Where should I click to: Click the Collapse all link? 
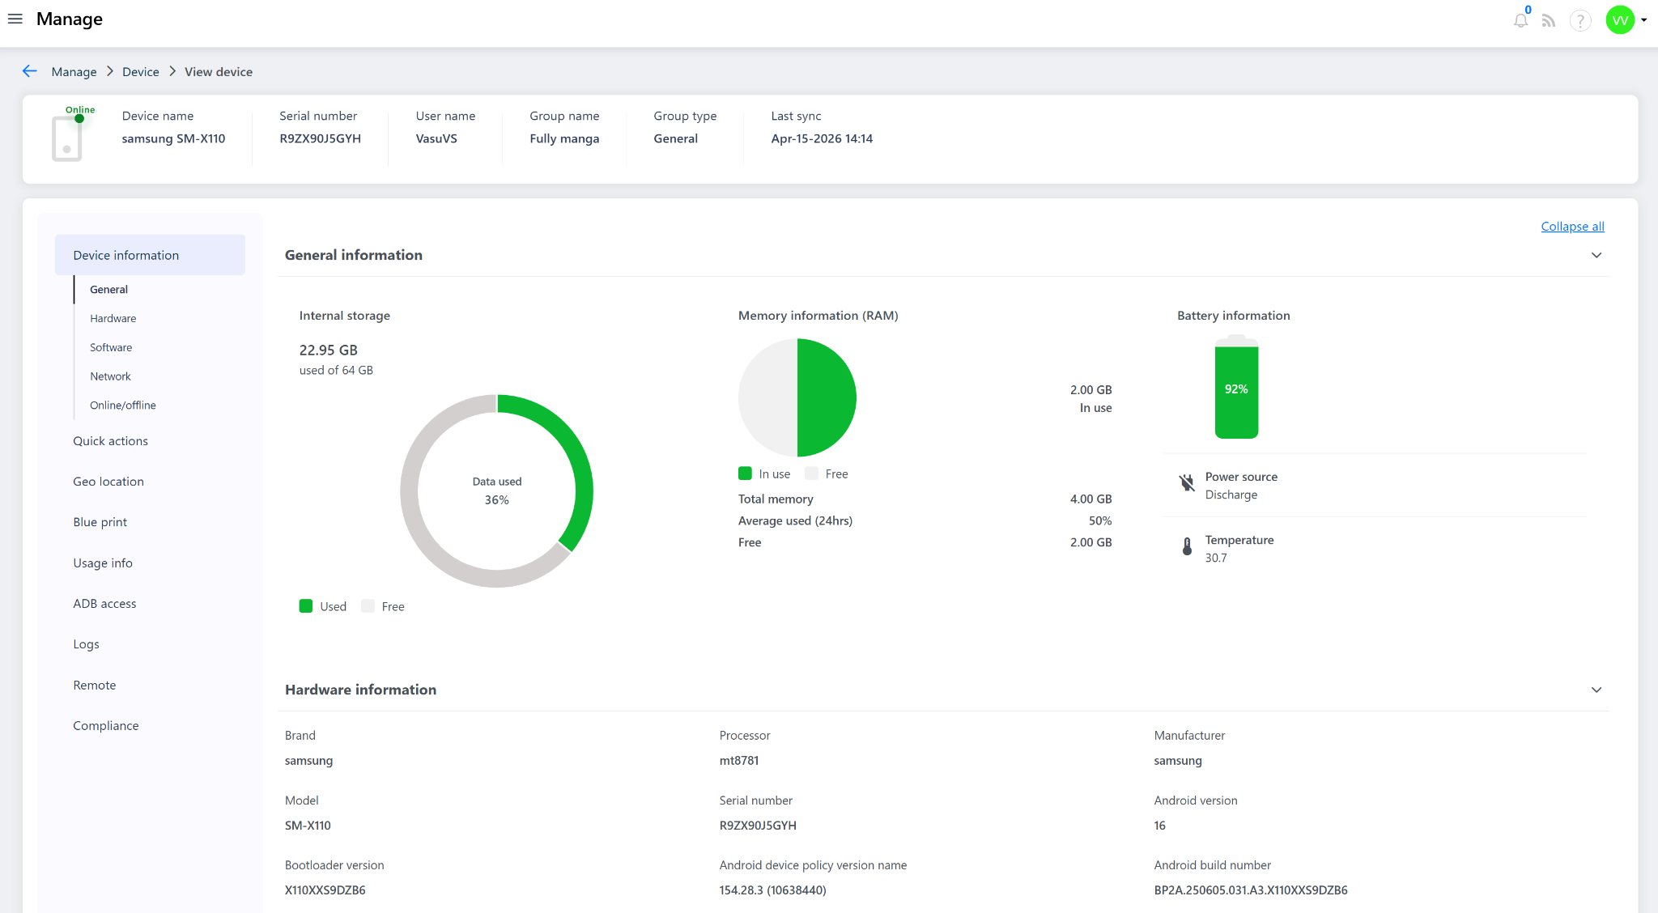pyautogui.click(x=1572, y=227)
